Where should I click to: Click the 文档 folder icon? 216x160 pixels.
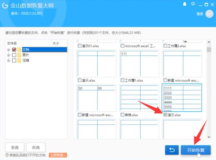(x=19, y=50)
